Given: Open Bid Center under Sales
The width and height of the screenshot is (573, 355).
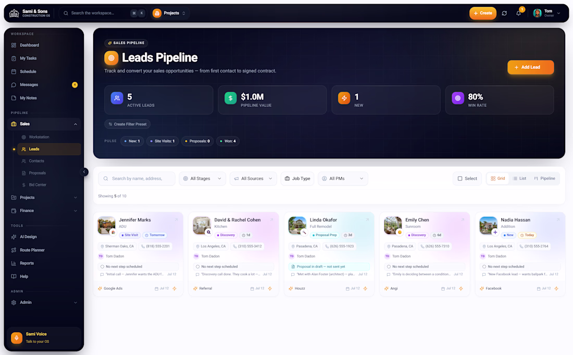Looking at the screenshot, I should pyautogui.click(x=49, y=185).
